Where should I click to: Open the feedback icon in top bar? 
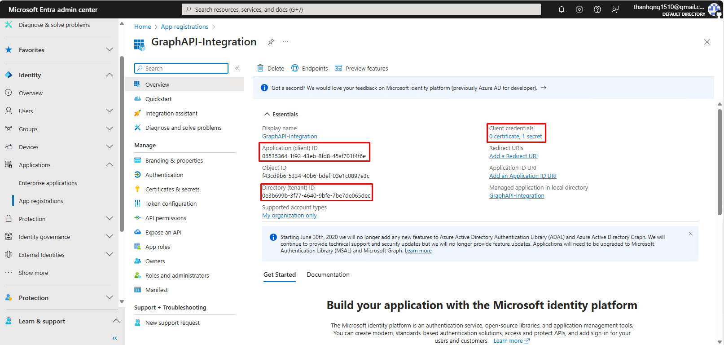point(615,9)
